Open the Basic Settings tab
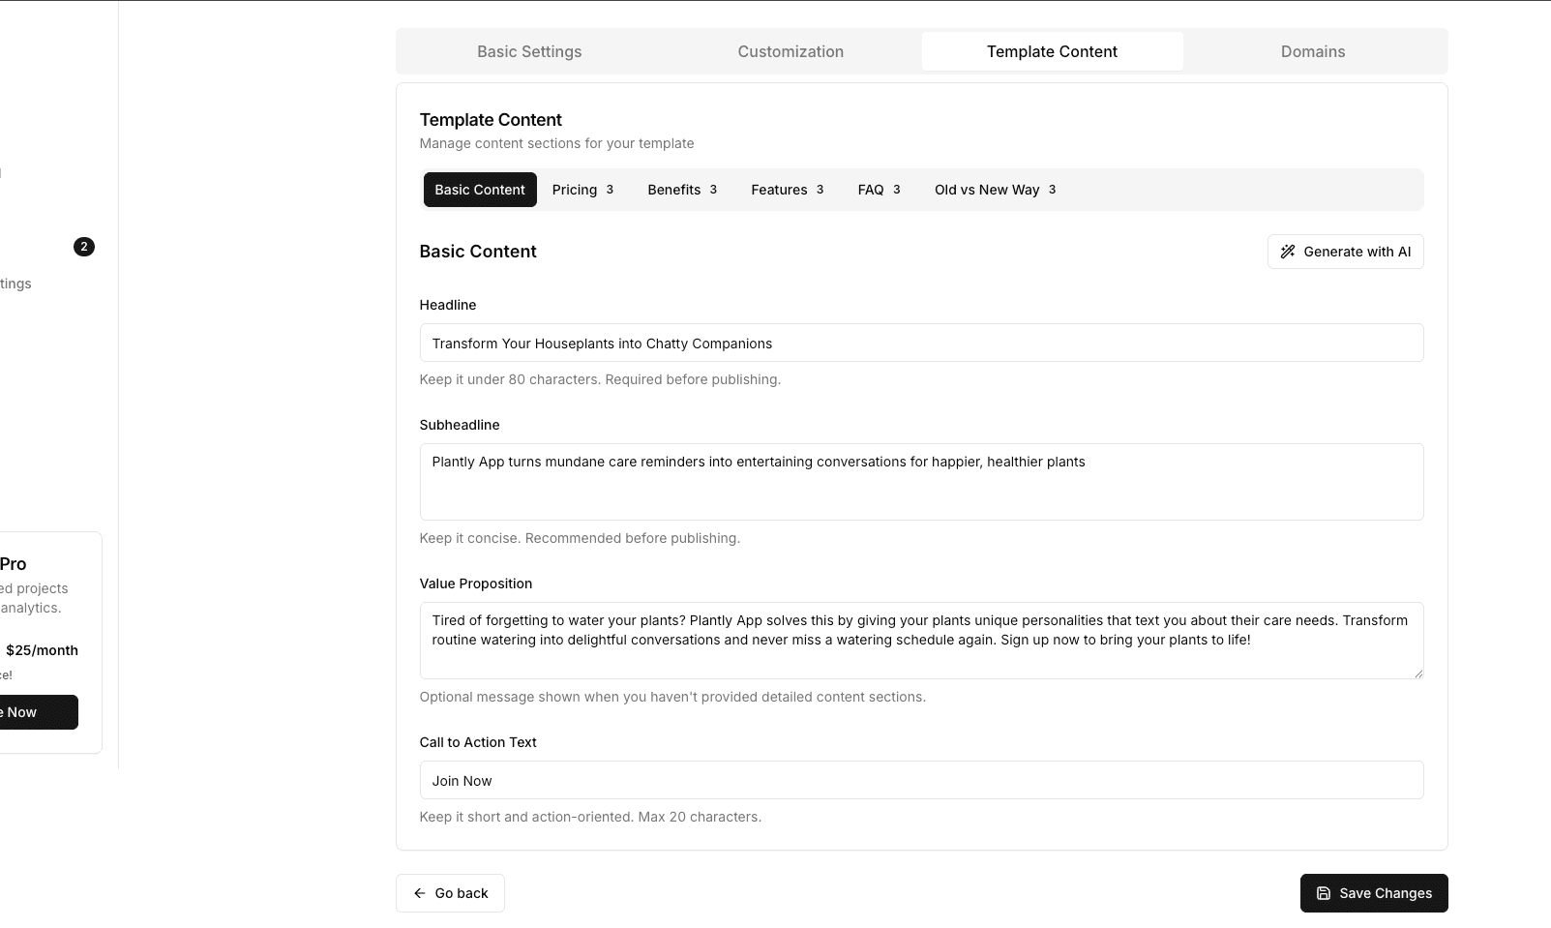1551x928 pixels. 529,52
